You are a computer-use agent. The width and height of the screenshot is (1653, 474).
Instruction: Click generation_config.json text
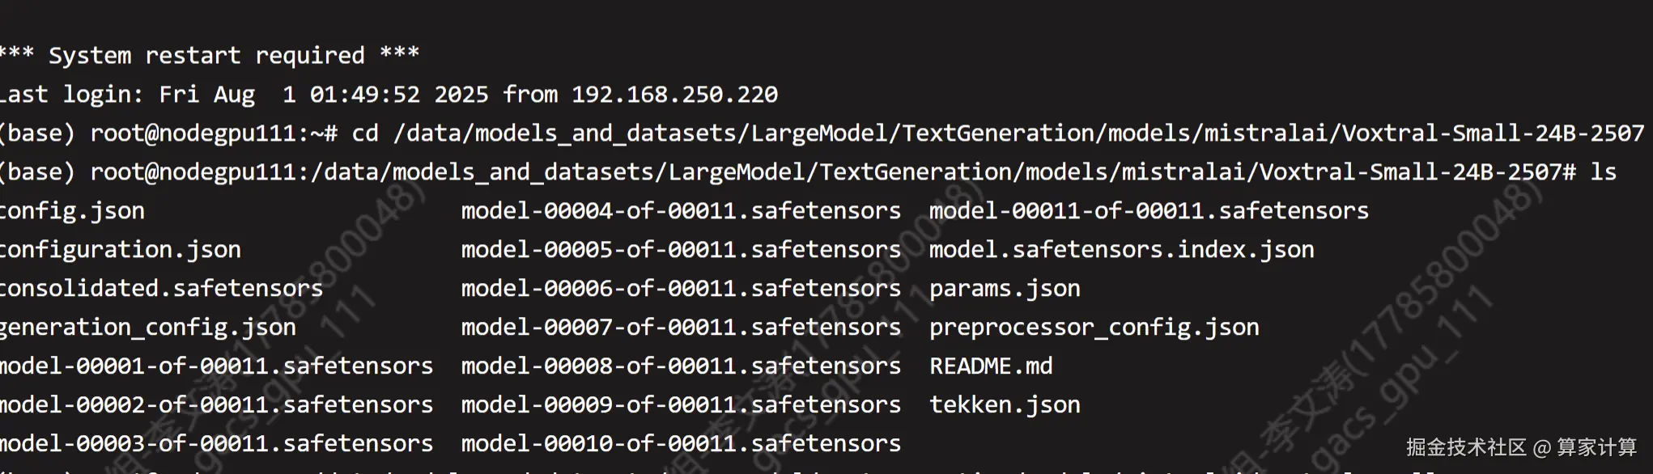(147, 328)
